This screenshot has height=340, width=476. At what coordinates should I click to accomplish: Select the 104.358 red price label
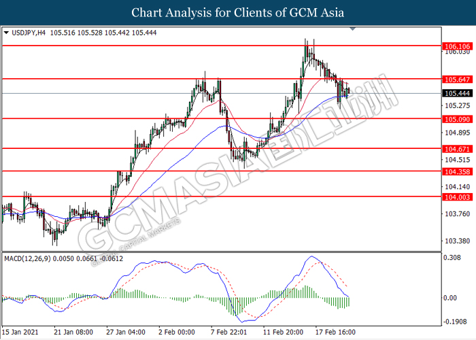(458, 172)
